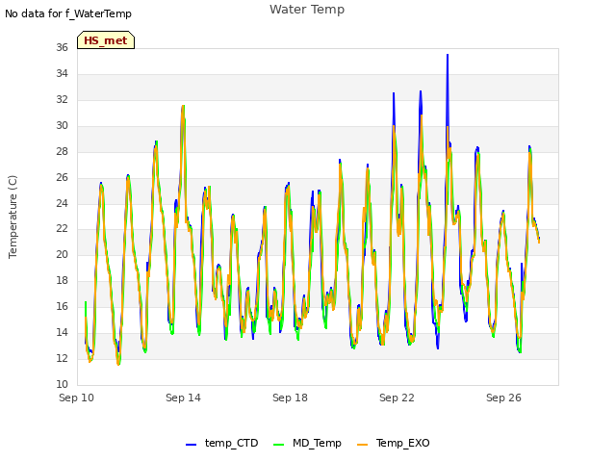Image resolution: width=616 pixels, height=462 pixels.
Task: Click the green MD_Temp legend swatch
Action: point(278,445)
